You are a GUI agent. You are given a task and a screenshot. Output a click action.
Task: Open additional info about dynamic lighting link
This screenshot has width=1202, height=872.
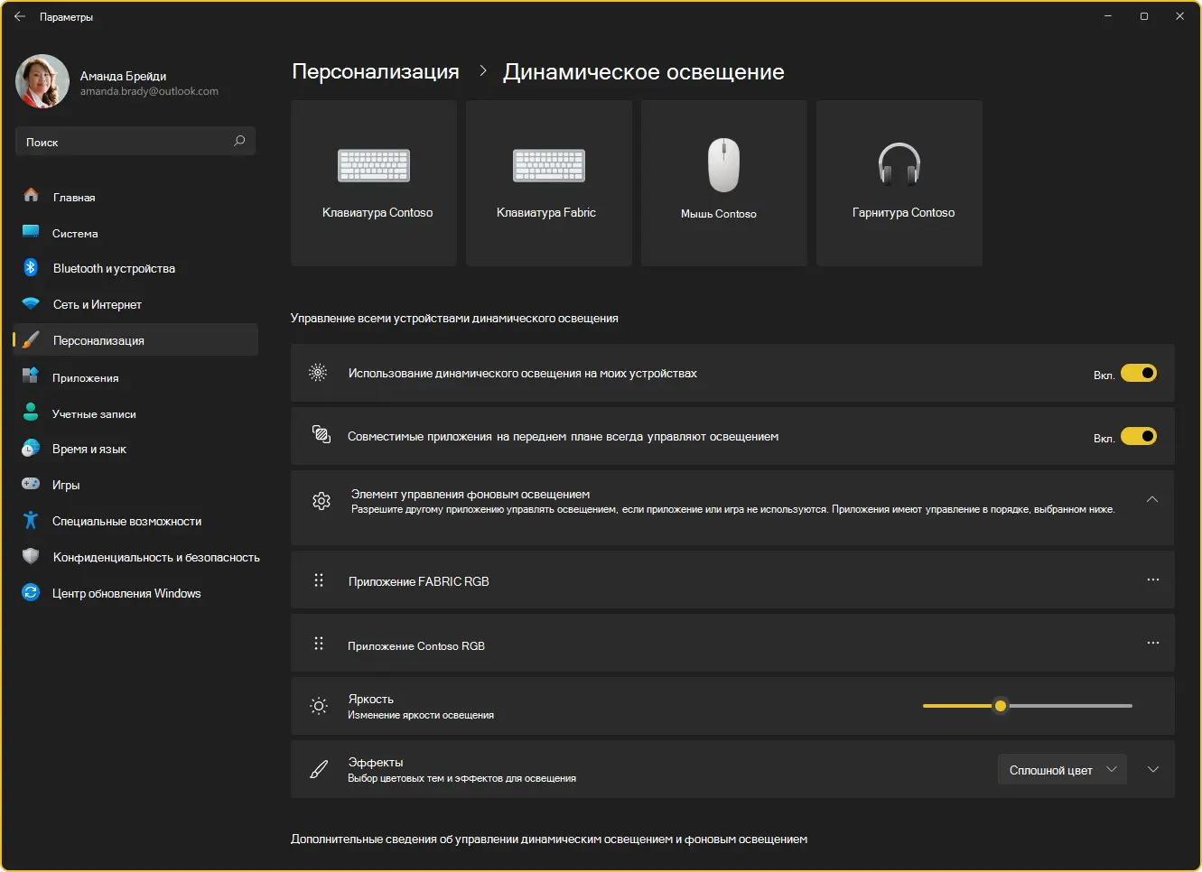[x=549, y=839]
